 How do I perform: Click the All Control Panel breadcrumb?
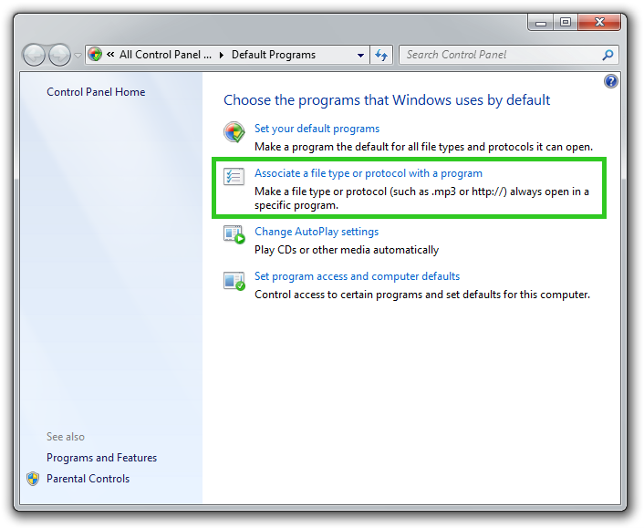point(165,55)
